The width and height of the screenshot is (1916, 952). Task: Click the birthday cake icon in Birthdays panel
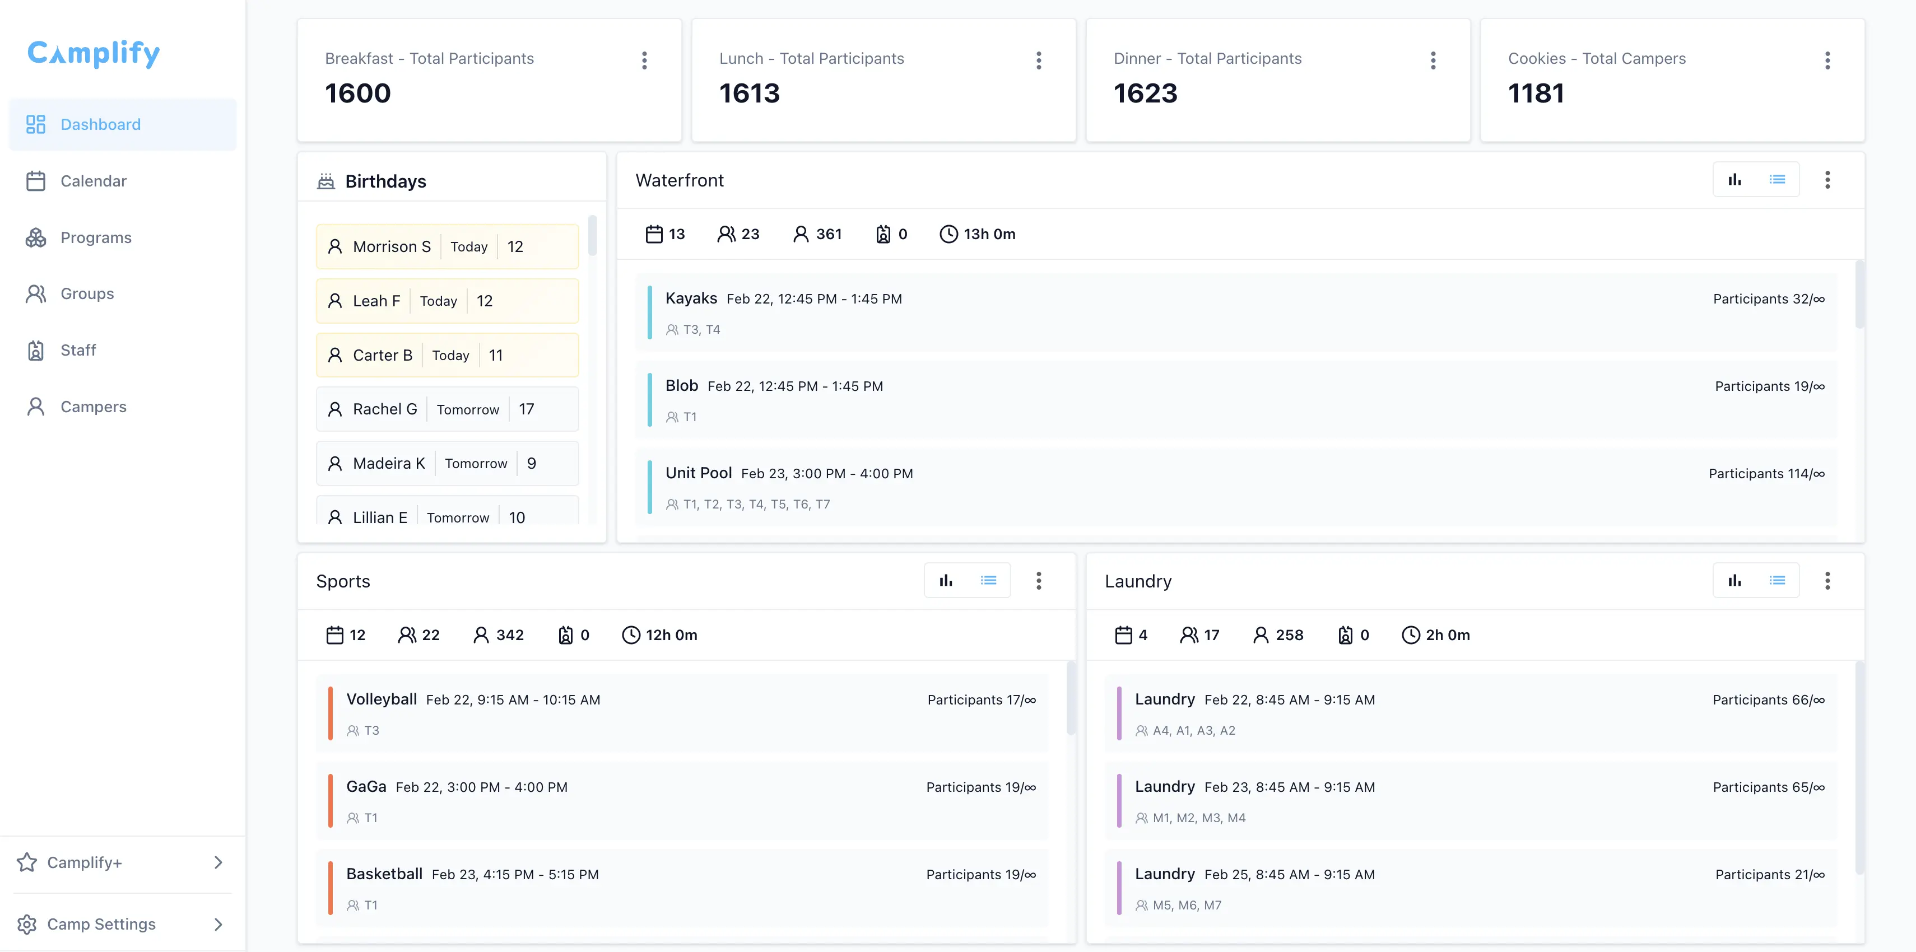pos(326,180)
